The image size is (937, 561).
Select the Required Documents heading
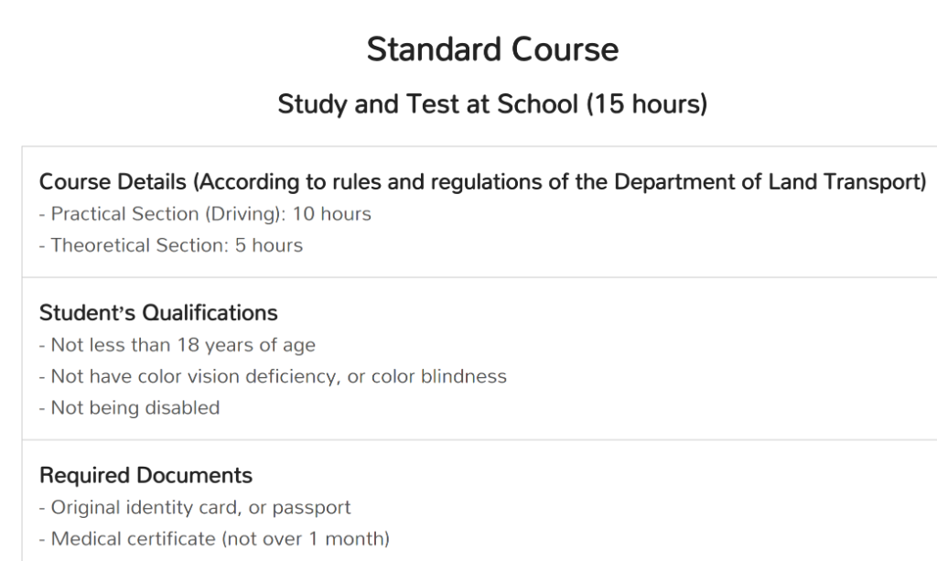[x=145, y=476]
